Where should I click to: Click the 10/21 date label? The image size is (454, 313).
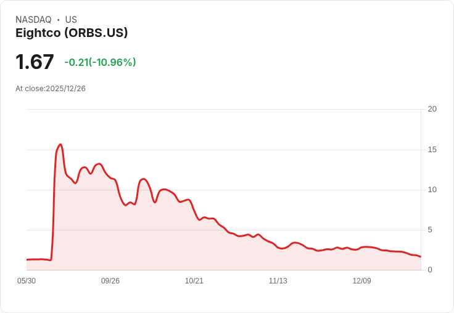pyautogui.click(x=194, y=281)
